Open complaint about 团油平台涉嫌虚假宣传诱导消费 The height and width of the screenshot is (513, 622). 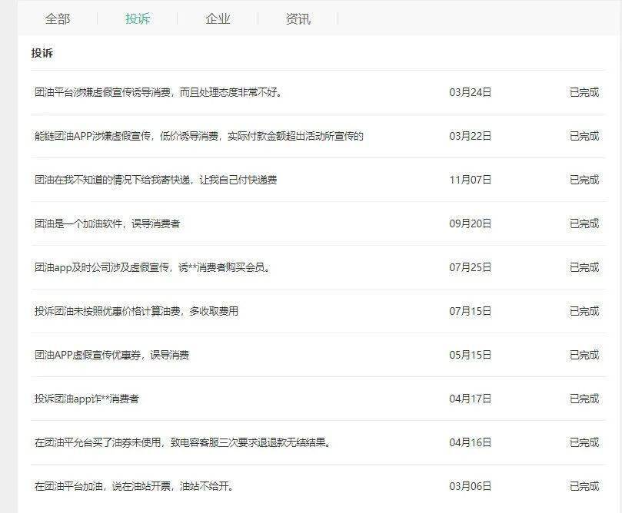coord(158,92)
